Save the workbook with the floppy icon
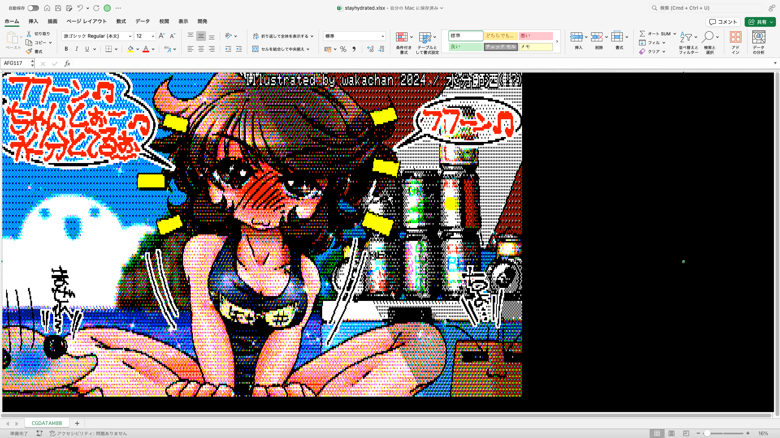 [x=58, y=8]
